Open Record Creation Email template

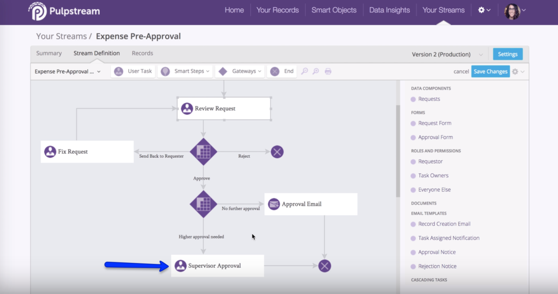coord(444,224)
